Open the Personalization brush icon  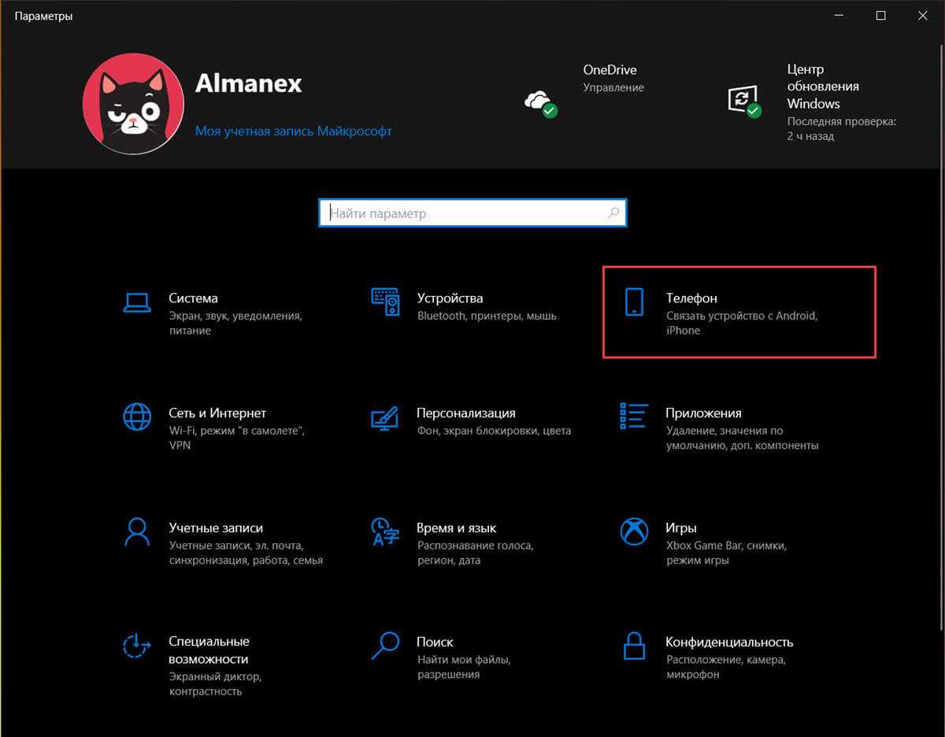(385, 417)
